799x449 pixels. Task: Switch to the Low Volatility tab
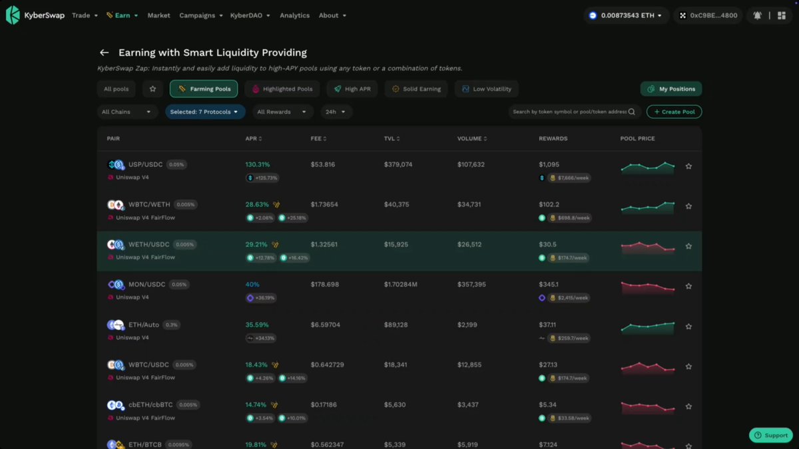point(487,88)
